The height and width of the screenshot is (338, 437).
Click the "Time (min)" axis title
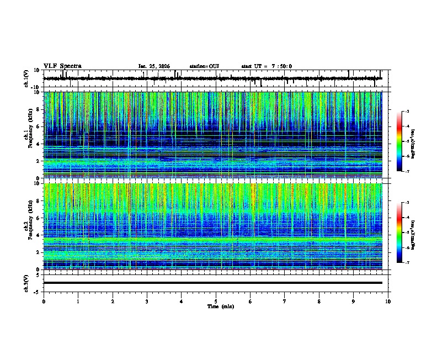point(221,307)
